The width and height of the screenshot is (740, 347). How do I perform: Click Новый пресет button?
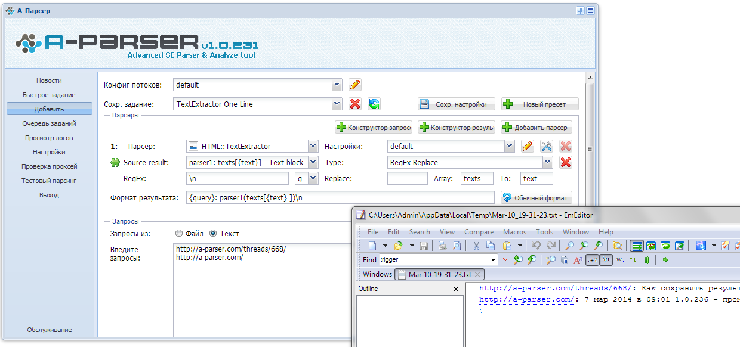[x=539, y=104]
